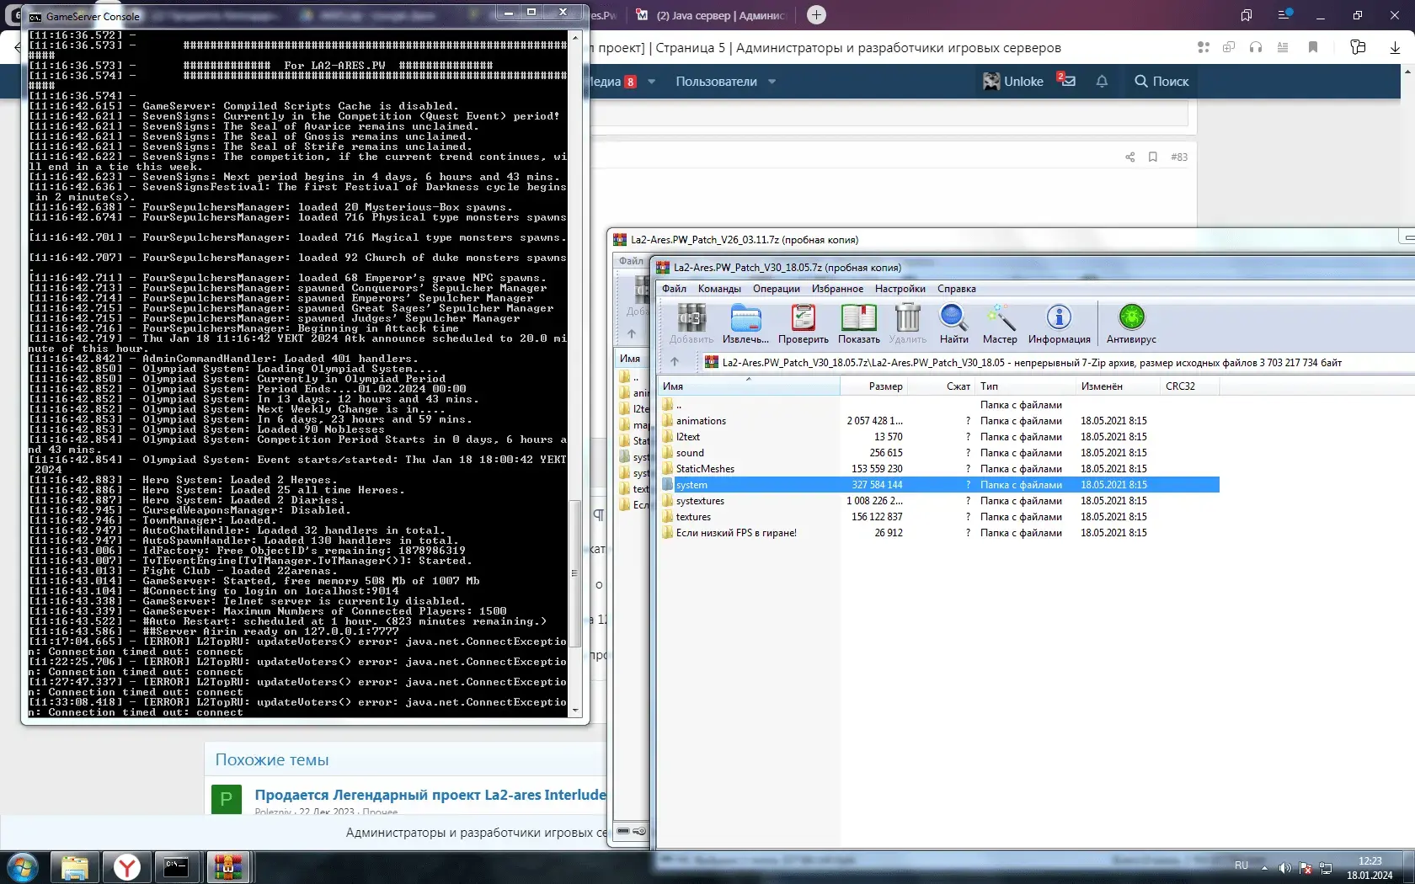1415x884 pixels.
Task: Open Yandex Browser taskbar icon
Action: [126, 867]
